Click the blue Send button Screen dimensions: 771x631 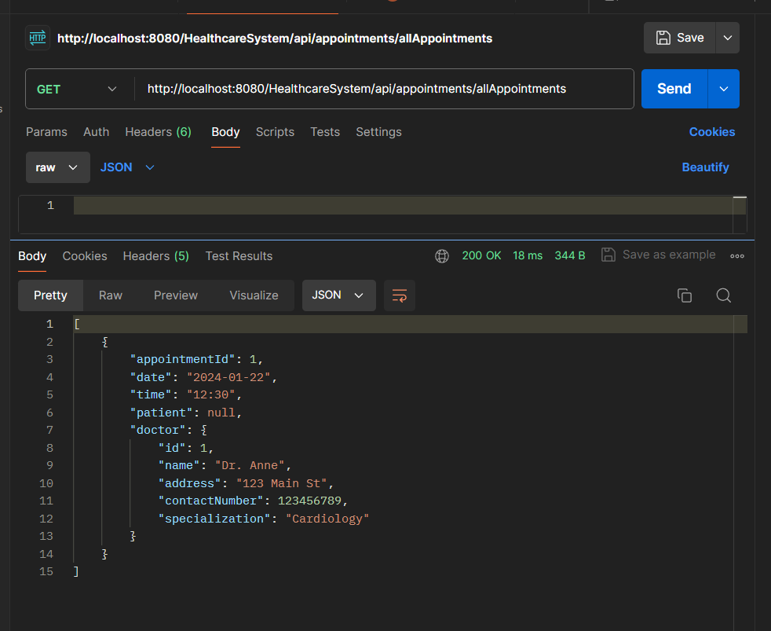(674, 89)
